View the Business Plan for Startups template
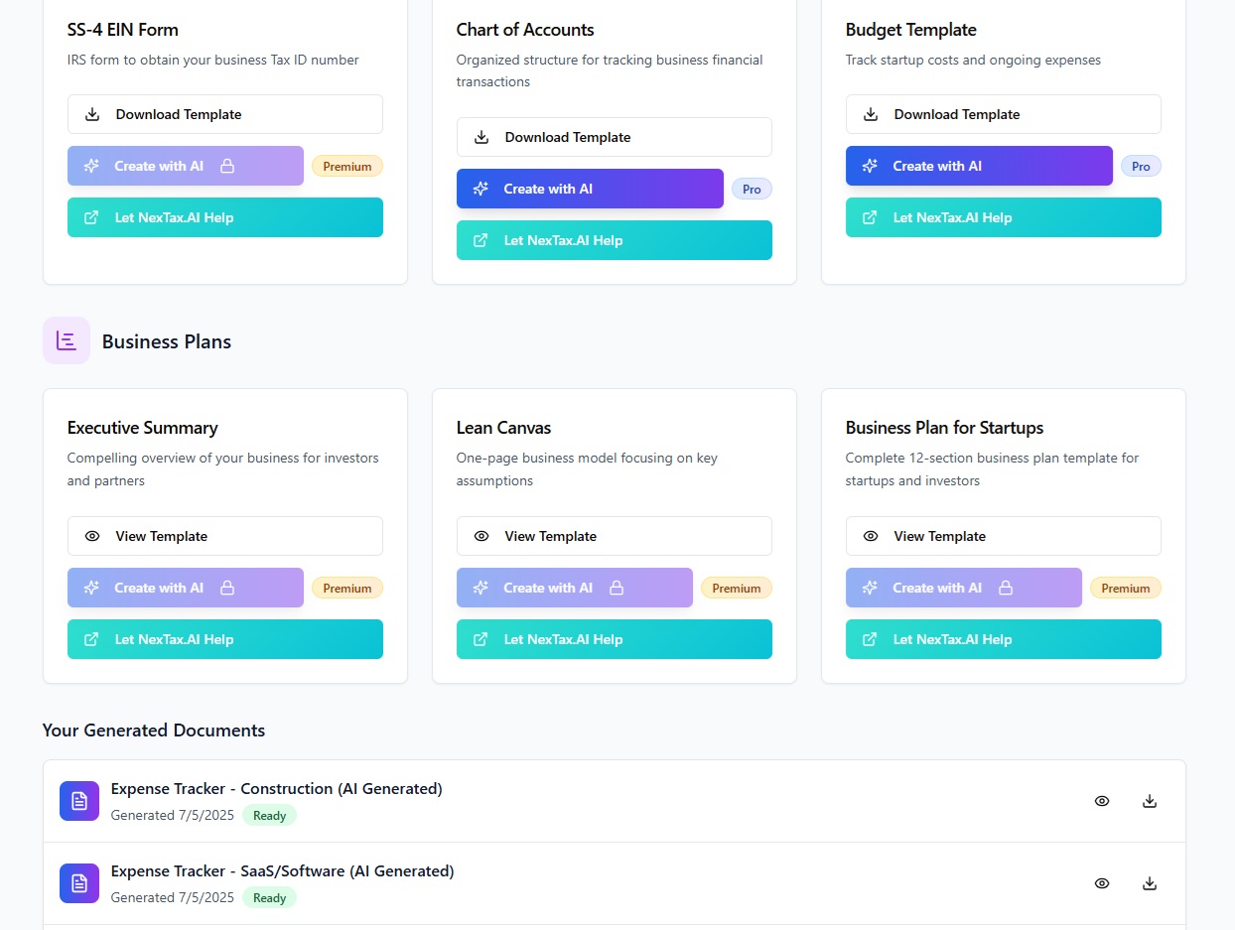This screenshot has height=930, width=1235. click(x=1003, y=536)
